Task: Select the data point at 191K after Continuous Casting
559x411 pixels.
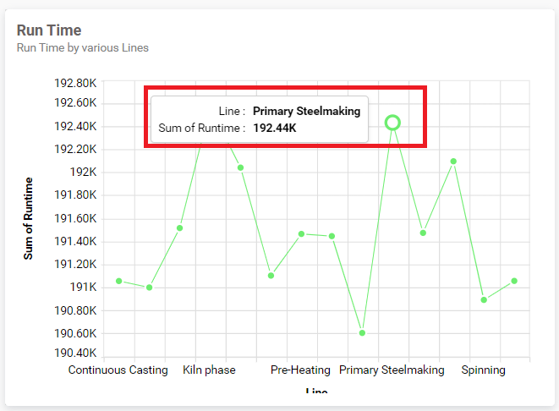Action: pos(150,288)
